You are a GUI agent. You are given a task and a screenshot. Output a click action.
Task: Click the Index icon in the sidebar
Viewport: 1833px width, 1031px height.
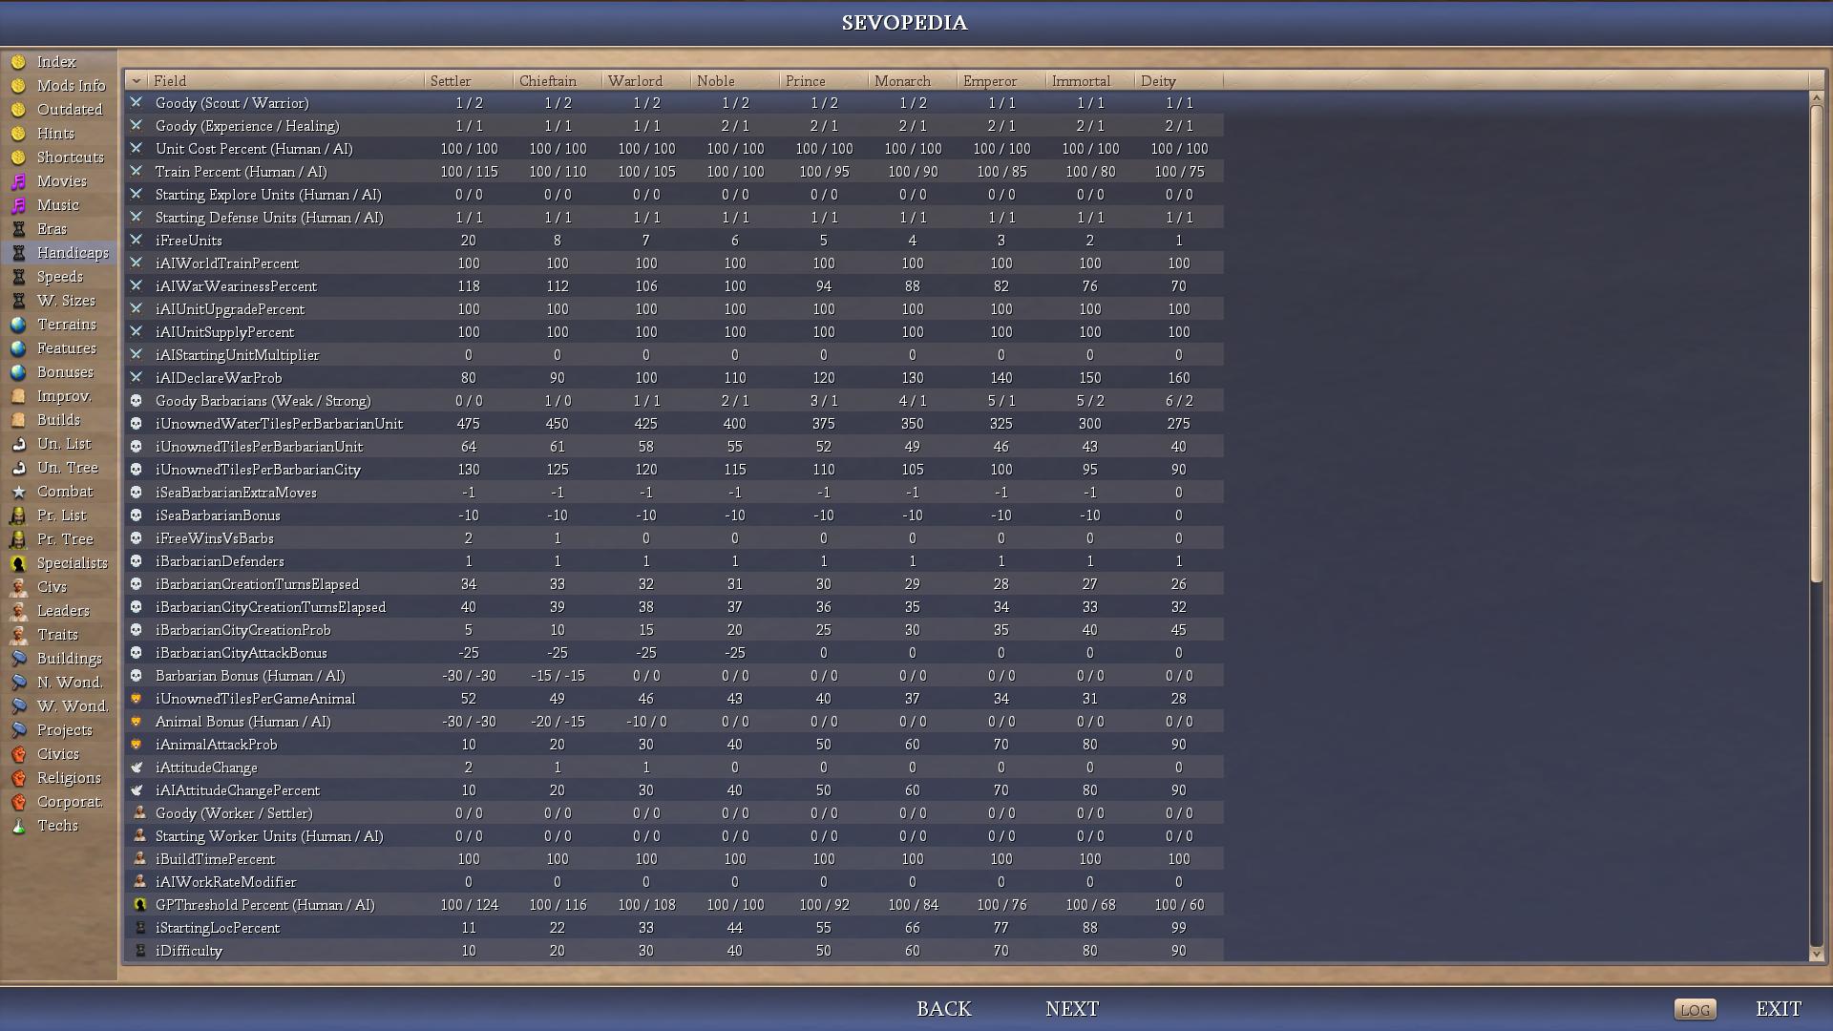click(x=18, y=62)
